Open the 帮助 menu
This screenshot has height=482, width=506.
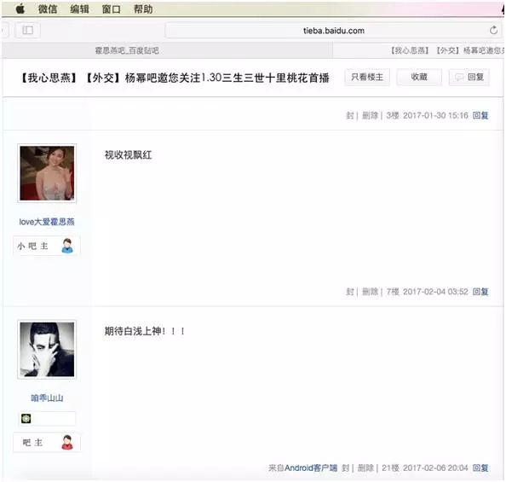tap(143, 9)
